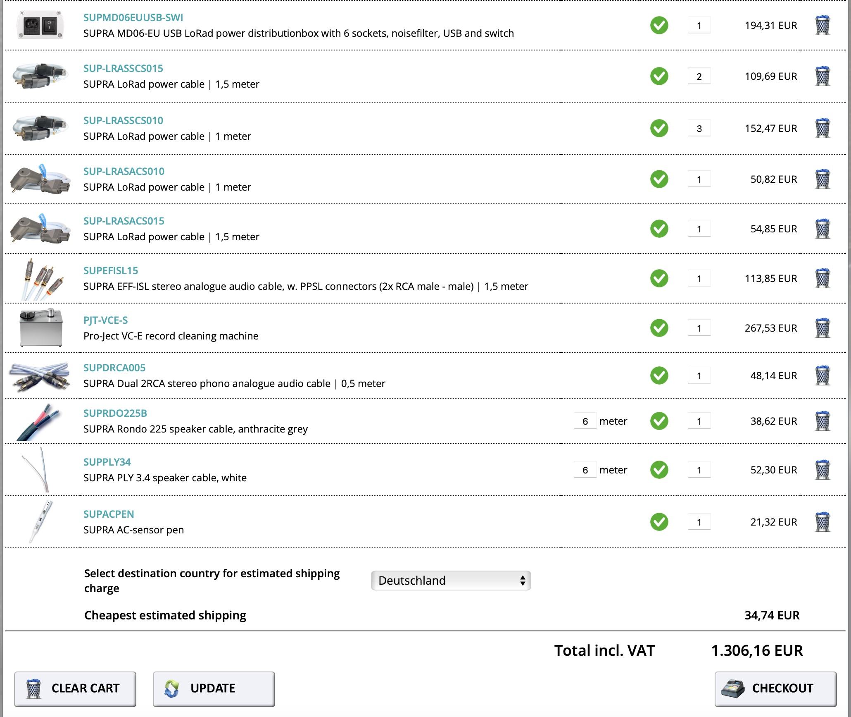Edit quantity field for SUPPLY34

699,470
